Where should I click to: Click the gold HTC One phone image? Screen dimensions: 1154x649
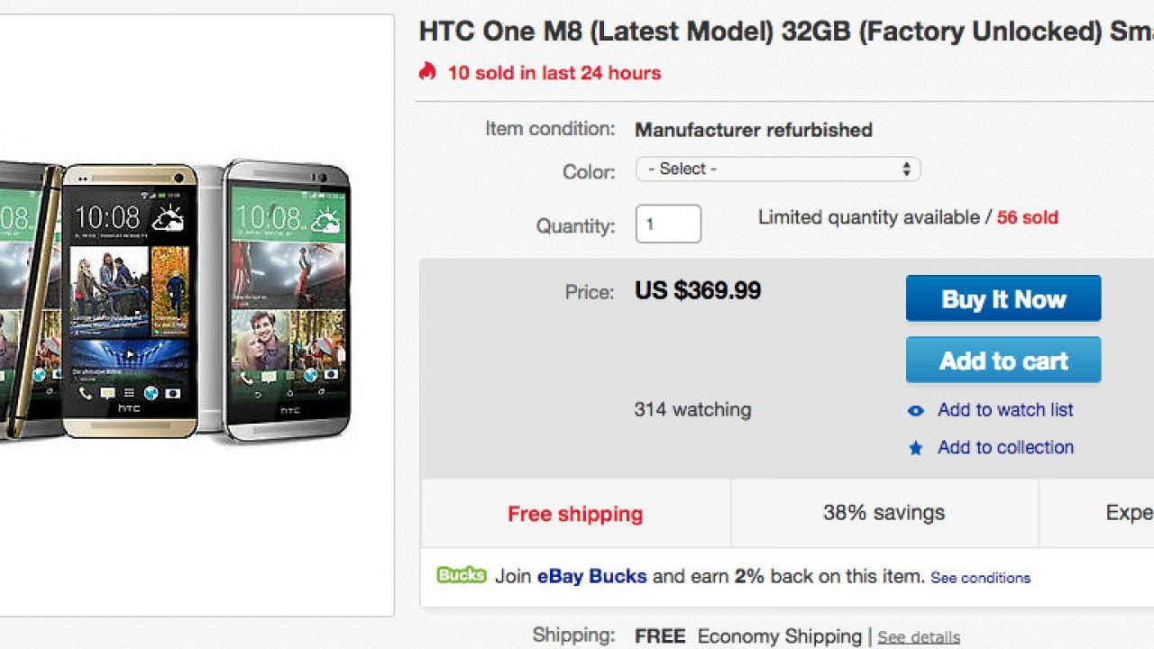click(129, 300)
